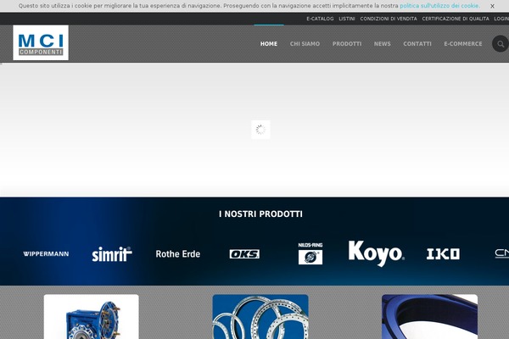Open the News section
509x339 pixels.
pyautogui.click(x=382, y=44)
